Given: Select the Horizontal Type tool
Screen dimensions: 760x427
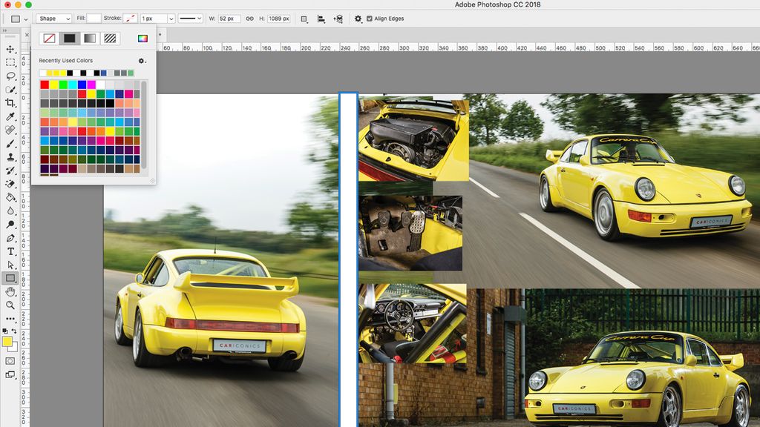Looking at the screenshot, I should [x=10, y=251].
